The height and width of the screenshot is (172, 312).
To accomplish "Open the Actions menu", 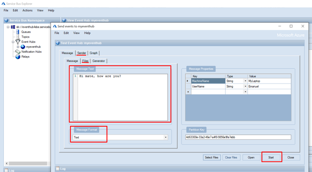I will coord(27,10).
